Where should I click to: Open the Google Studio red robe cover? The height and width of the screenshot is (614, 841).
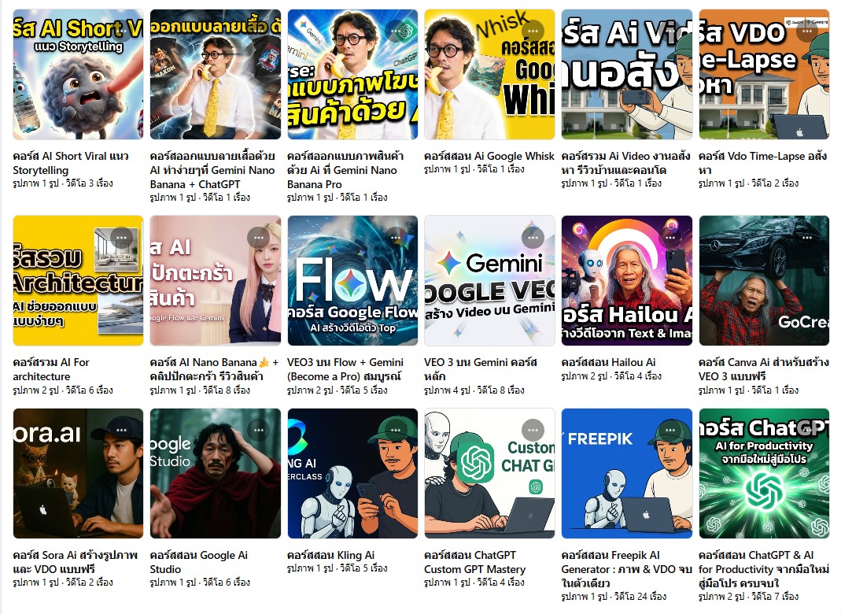point(215,473)
